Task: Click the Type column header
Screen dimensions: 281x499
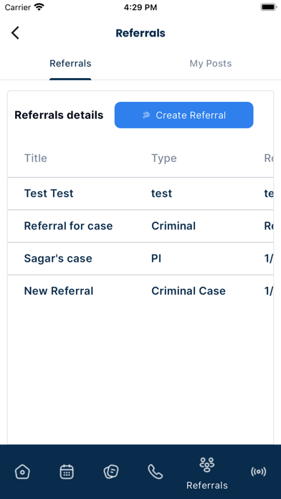Action: click(x=164, y=158)
